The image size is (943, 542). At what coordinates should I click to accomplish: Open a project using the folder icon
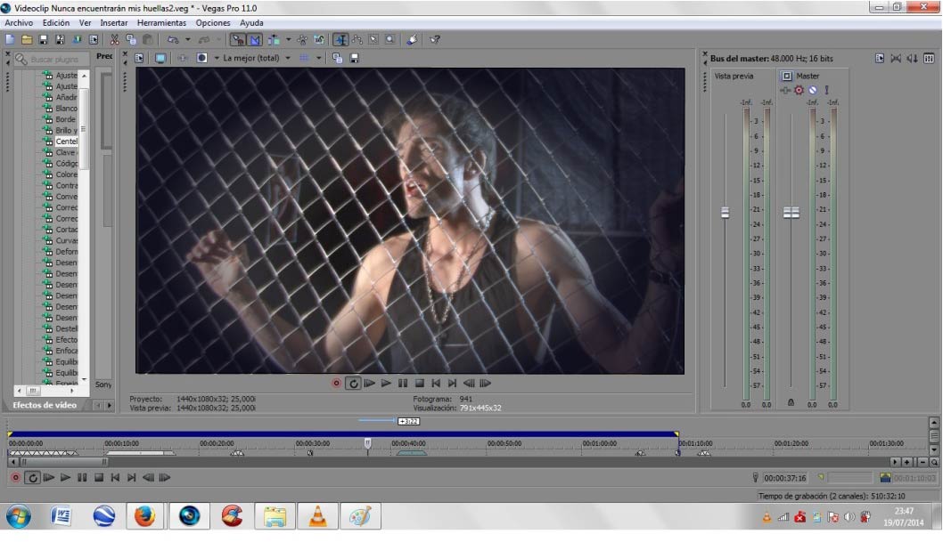[x=27, y=40]
